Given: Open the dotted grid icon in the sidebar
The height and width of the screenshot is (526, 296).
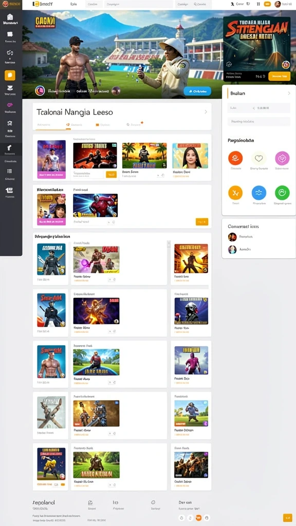Looking at the screenshot, I should (x=10, y=171).
